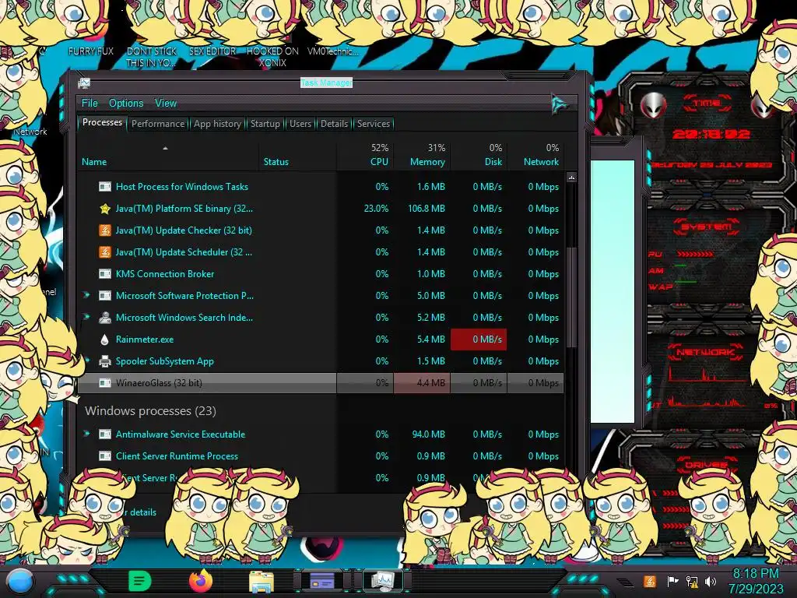The width and height of the screenshot is (797, 598).
Task: Sort processes by CPU column
Action: [x=366, y=155]
